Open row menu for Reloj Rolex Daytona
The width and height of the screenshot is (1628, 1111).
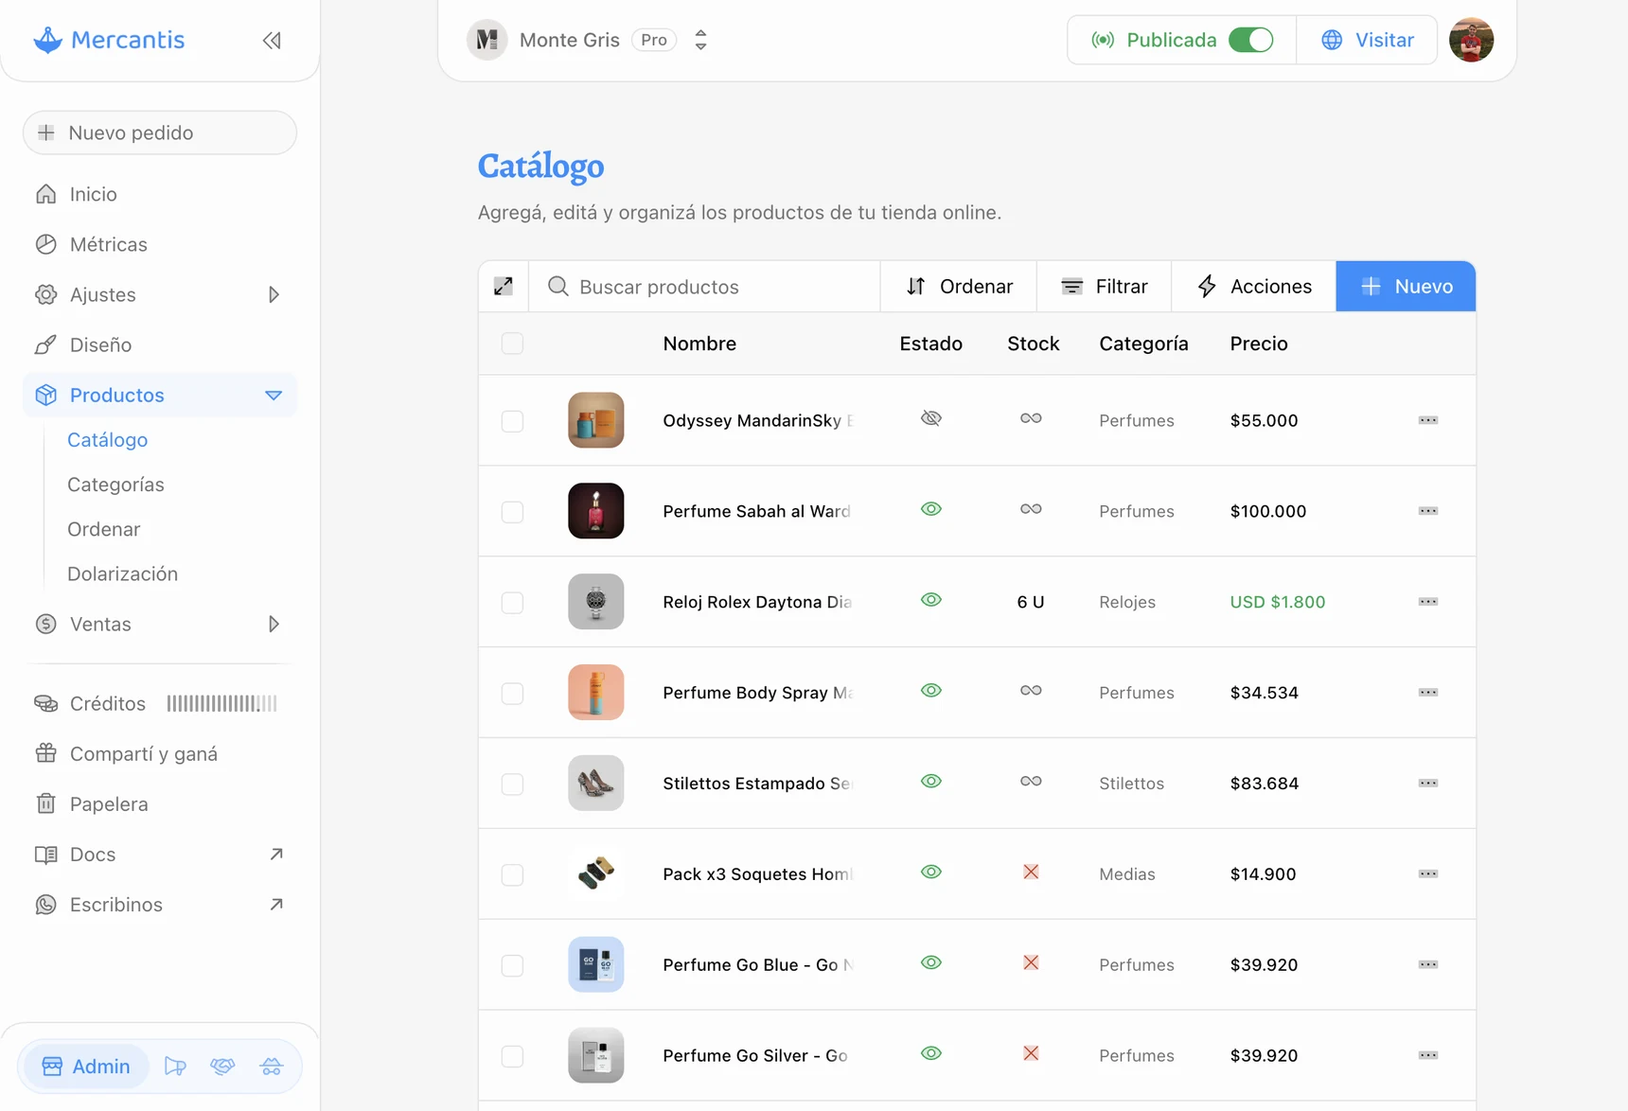click(1428, 602)
